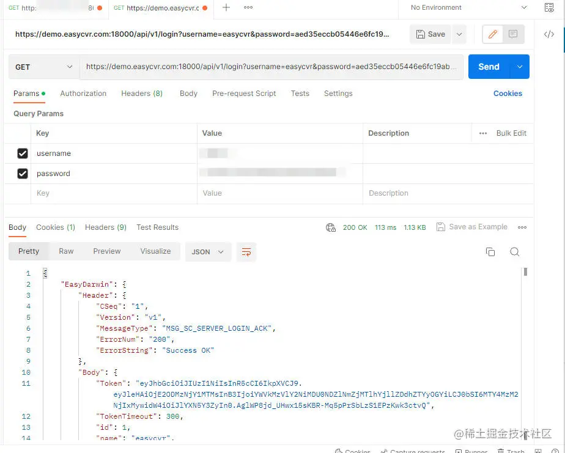Open a new request tab with plus icon

[226, 7]
